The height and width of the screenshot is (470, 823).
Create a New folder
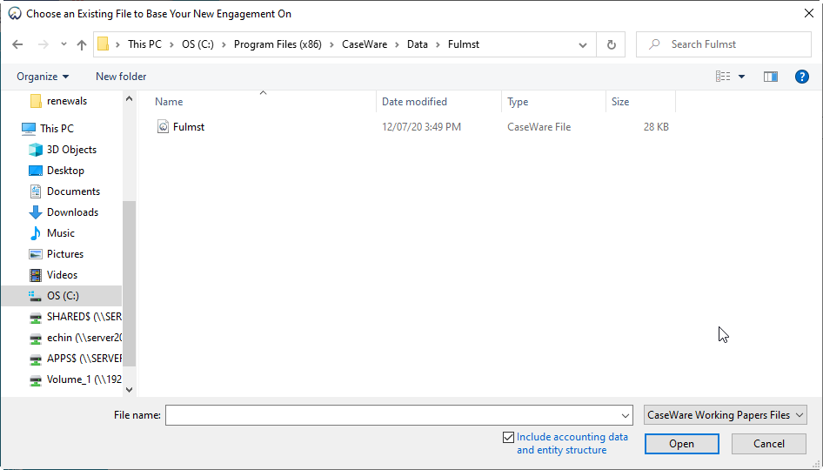tap(121, 77)
